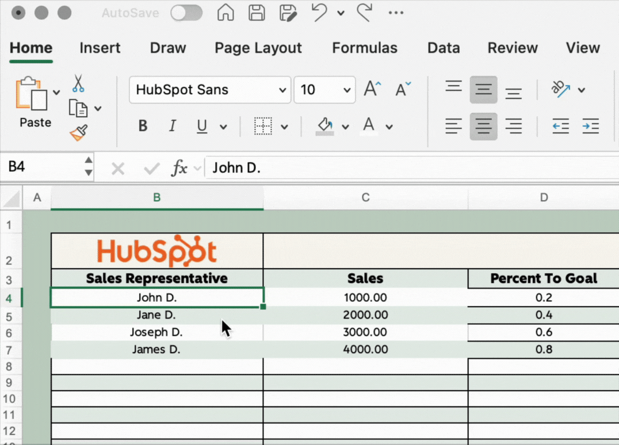Expand the Borders dropdown arrow

tap(284, 126)
